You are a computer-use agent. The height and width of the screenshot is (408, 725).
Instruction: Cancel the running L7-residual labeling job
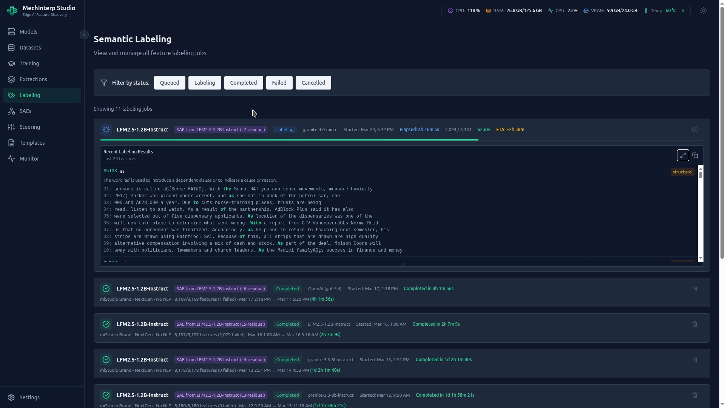(x=695, y=130)
